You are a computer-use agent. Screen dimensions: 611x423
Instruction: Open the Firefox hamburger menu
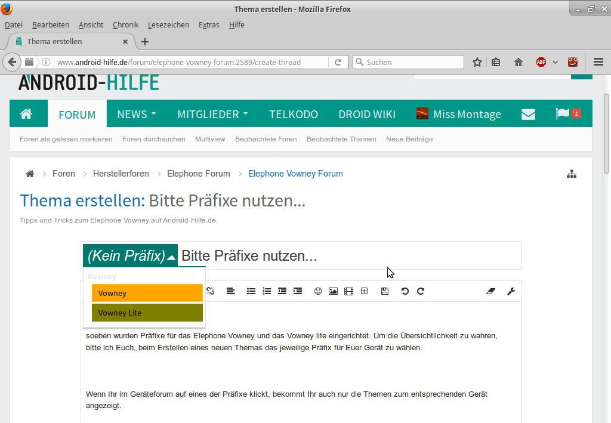pos(598,62)
